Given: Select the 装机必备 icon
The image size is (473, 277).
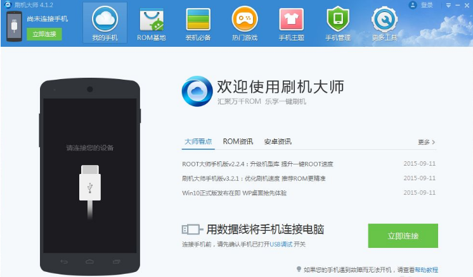Looking at the screenshot, I should [198, 20].
